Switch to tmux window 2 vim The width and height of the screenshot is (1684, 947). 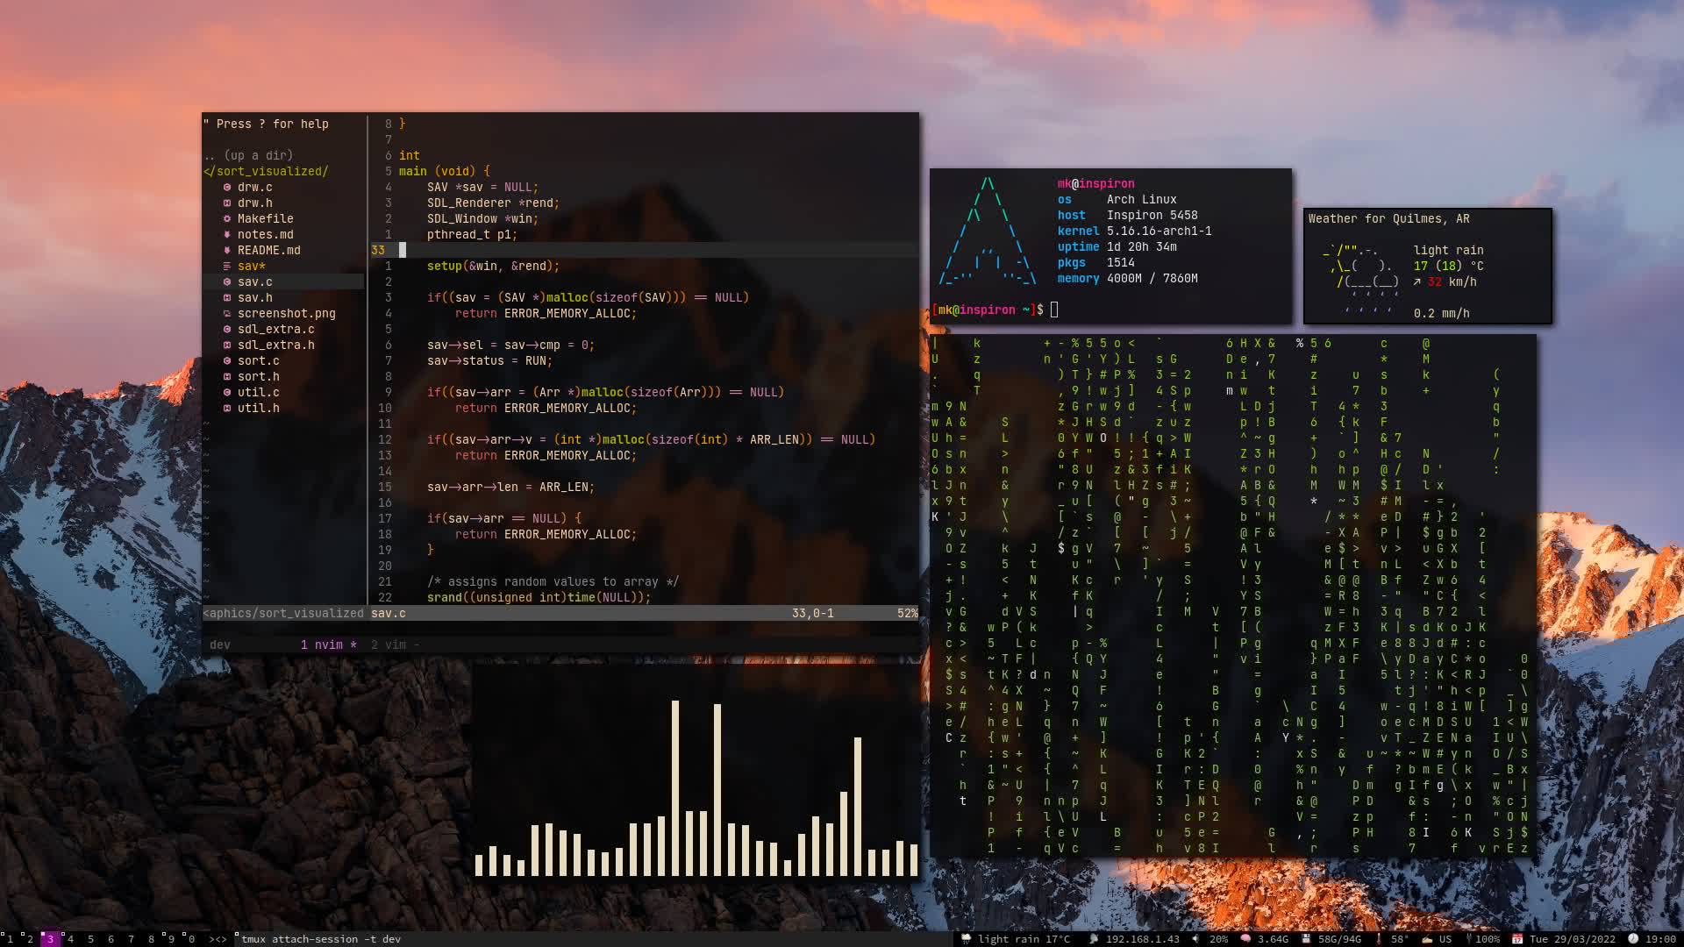pos(392,644)
